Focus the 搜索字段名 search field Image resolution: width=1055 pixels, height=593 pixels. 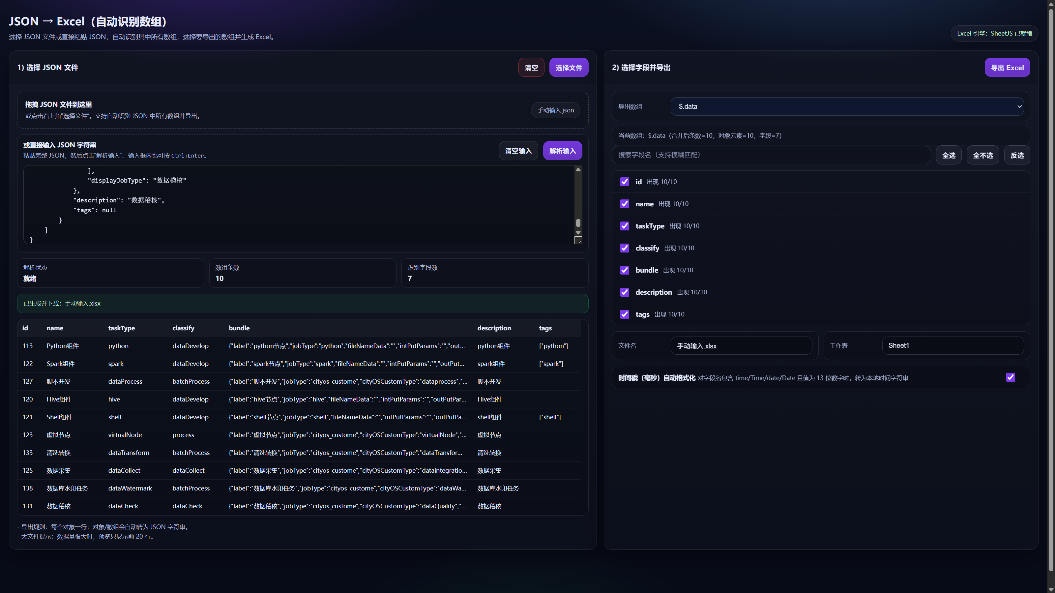pos(771,155)
